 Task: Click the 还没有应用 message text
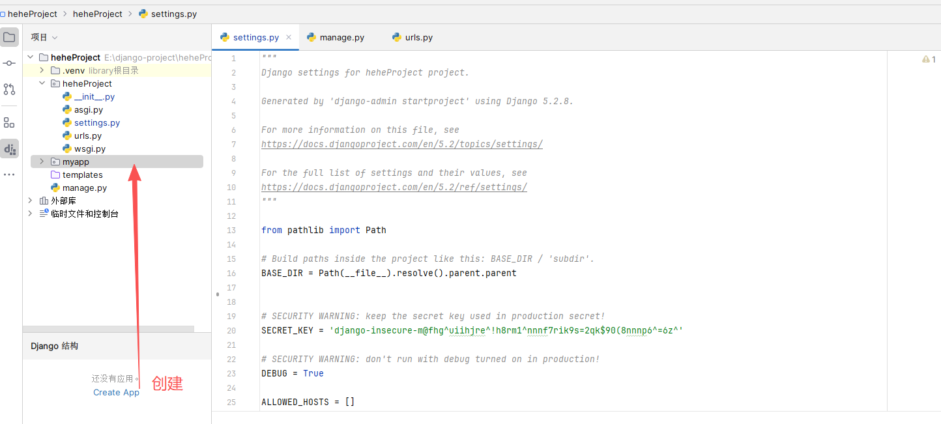[x=115, y=378]
